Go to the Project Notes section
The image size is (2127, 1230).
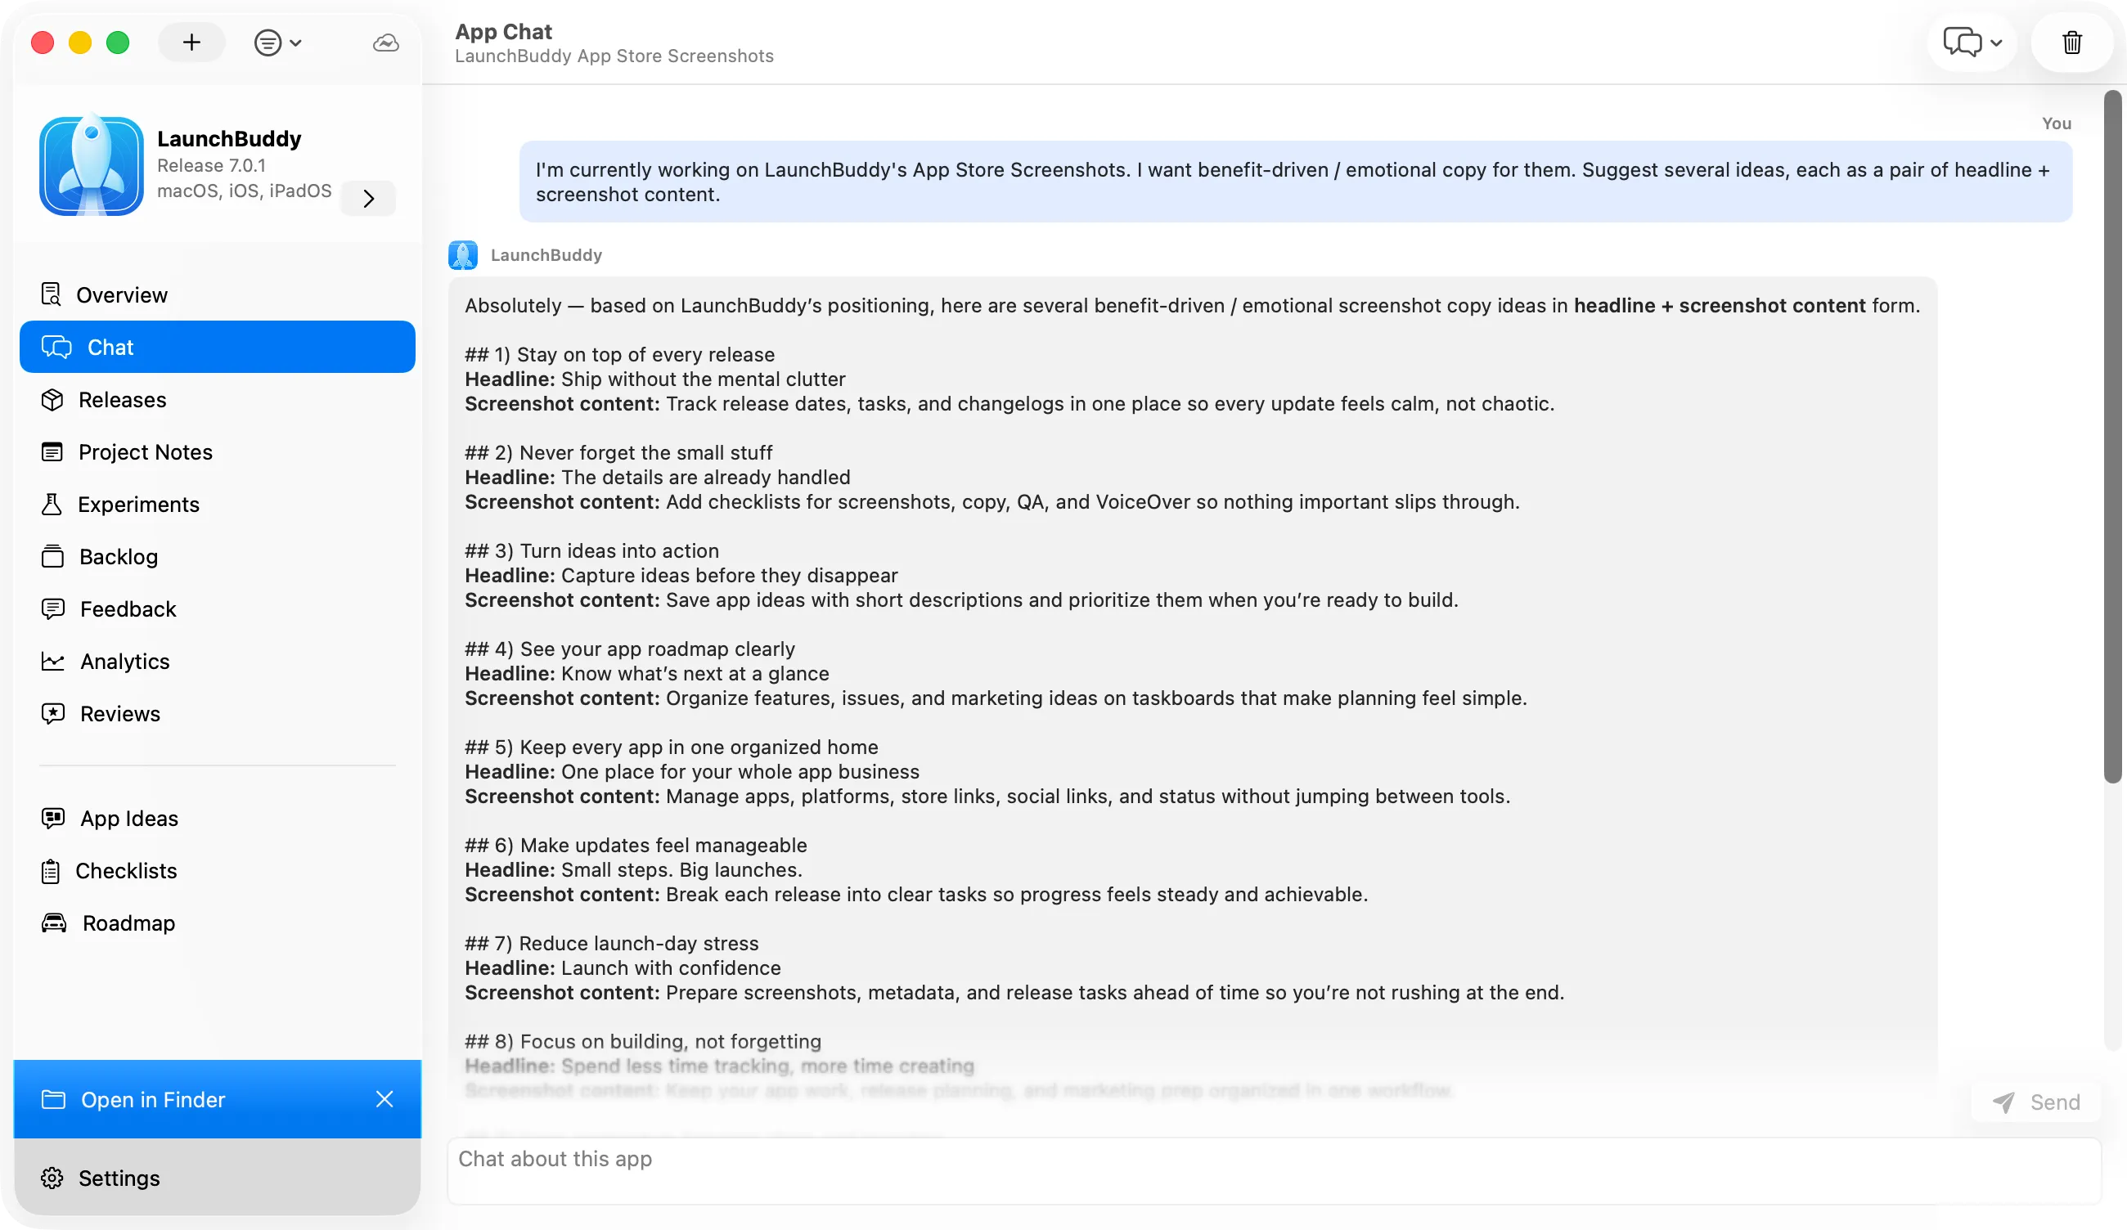point(217,451)
